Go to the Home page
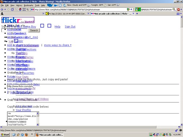This screenshot has height=137, width=183. click(20, 9)
